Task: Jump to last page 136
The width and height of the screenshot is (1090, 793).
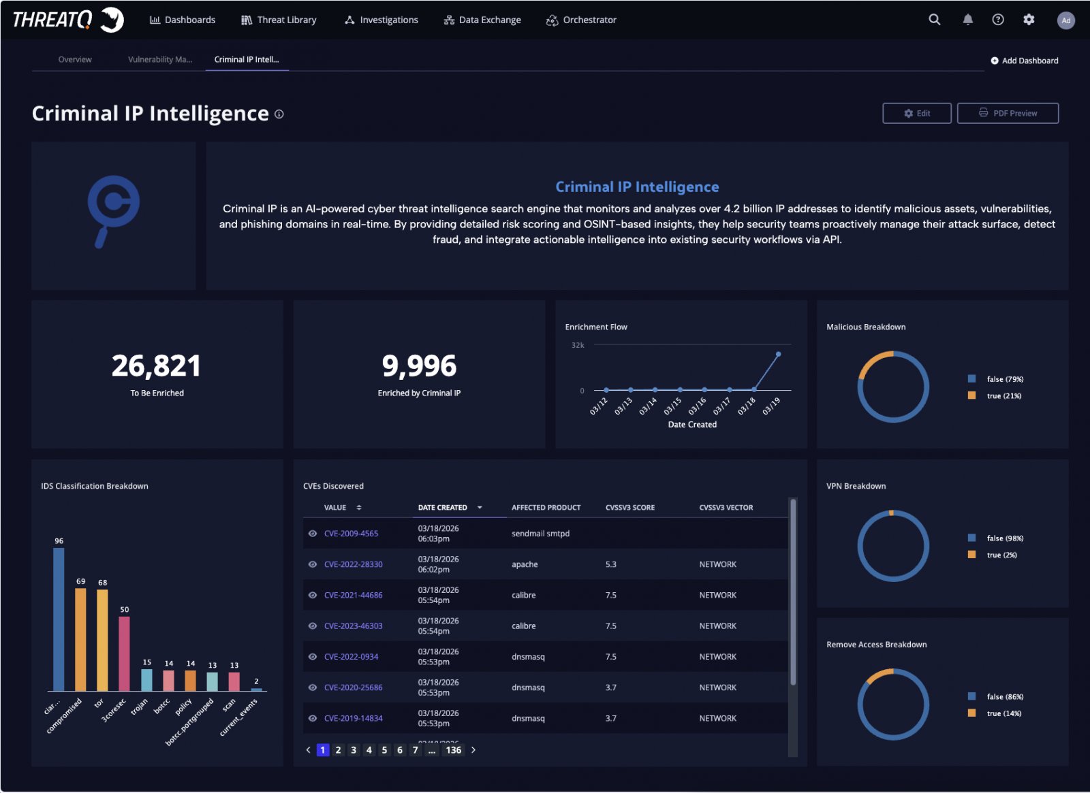Action: click(x=454, y=750)
